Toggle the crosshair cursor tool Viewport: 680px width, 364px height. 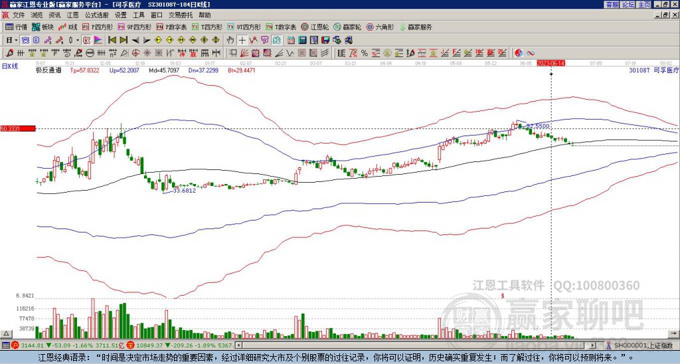(x=242, y=40)
